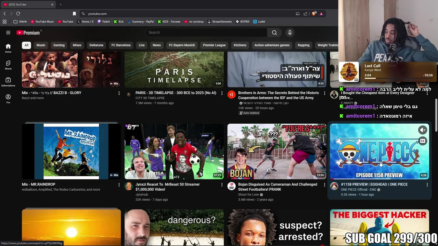This screenshot has height=246, width=438.
Task: Click the YouTube Premium logo
Action: point(28,32)
